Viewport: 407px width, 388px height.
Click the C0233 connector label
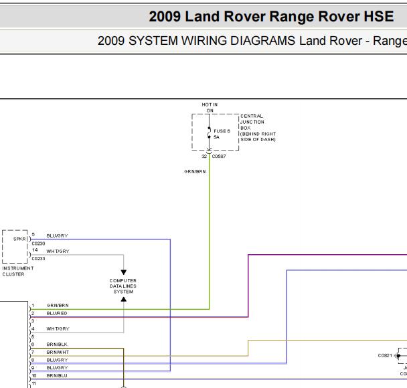coord(38,259)
